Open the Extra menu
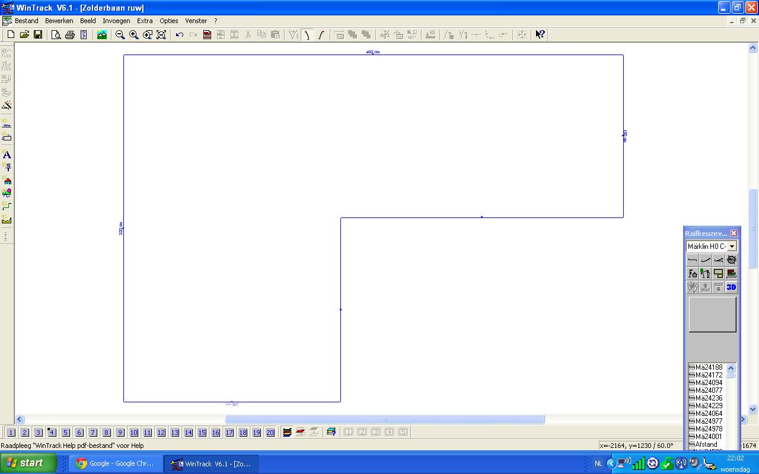This screenshot has height=474, width=759. 145,21
